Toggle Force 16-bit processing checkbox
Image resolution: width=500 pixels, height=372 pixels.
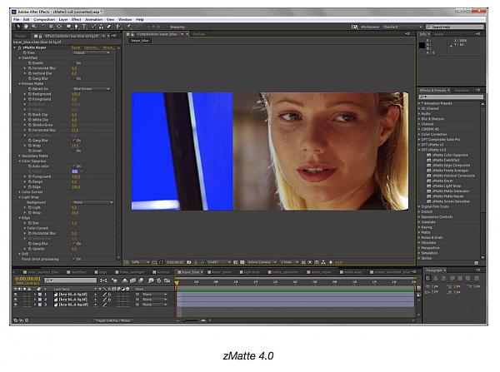74,259
